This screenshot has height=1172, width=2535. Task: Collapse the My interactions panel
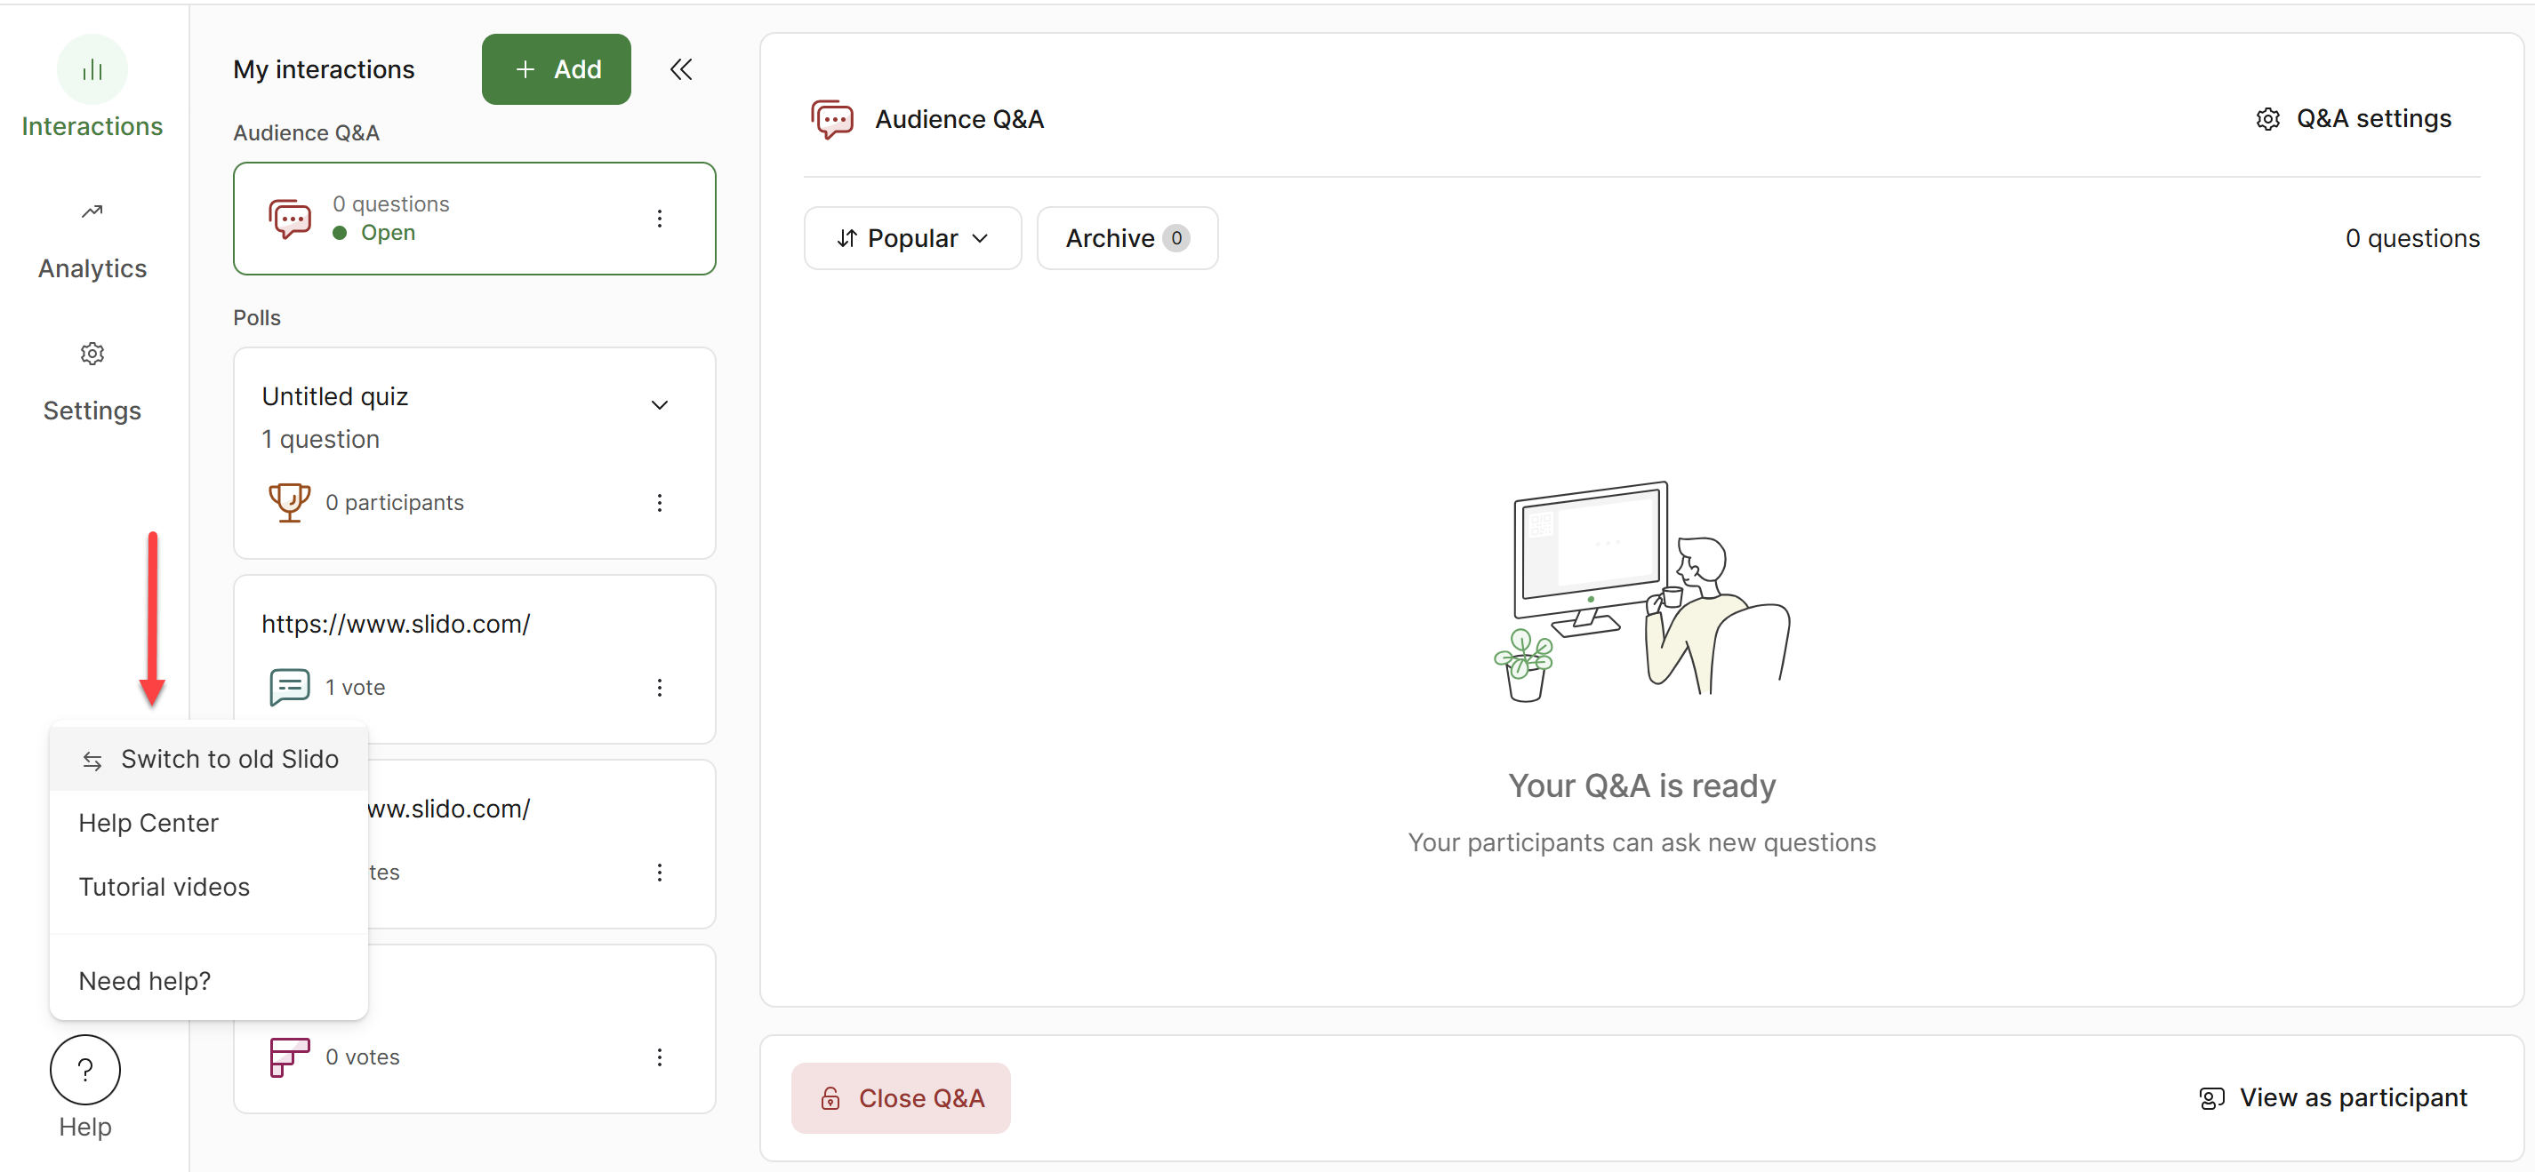pos(681,70)
